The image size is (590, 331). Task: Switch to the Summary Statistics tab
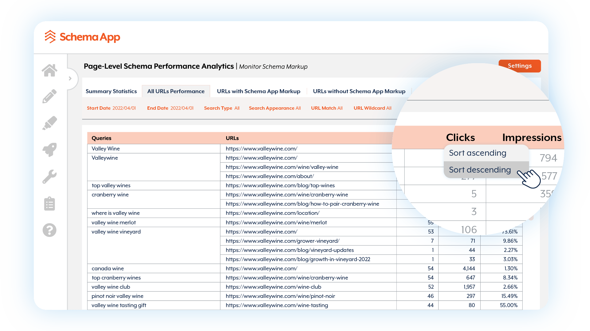111,91
